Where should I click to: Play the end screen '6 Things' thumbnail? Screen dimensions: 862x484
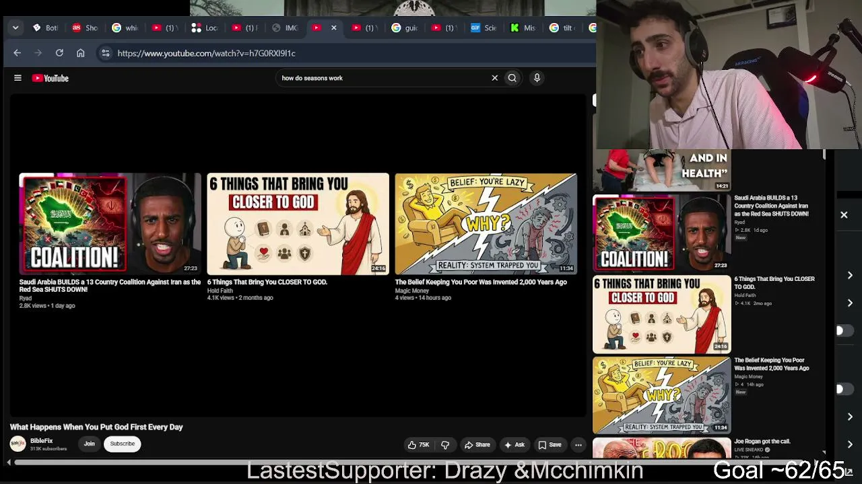click(298, 224)
